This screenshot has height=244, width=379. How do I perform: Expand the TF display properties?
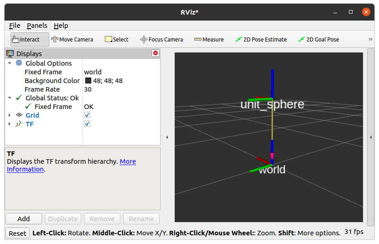pyautogui.click(x=10, y=124)
